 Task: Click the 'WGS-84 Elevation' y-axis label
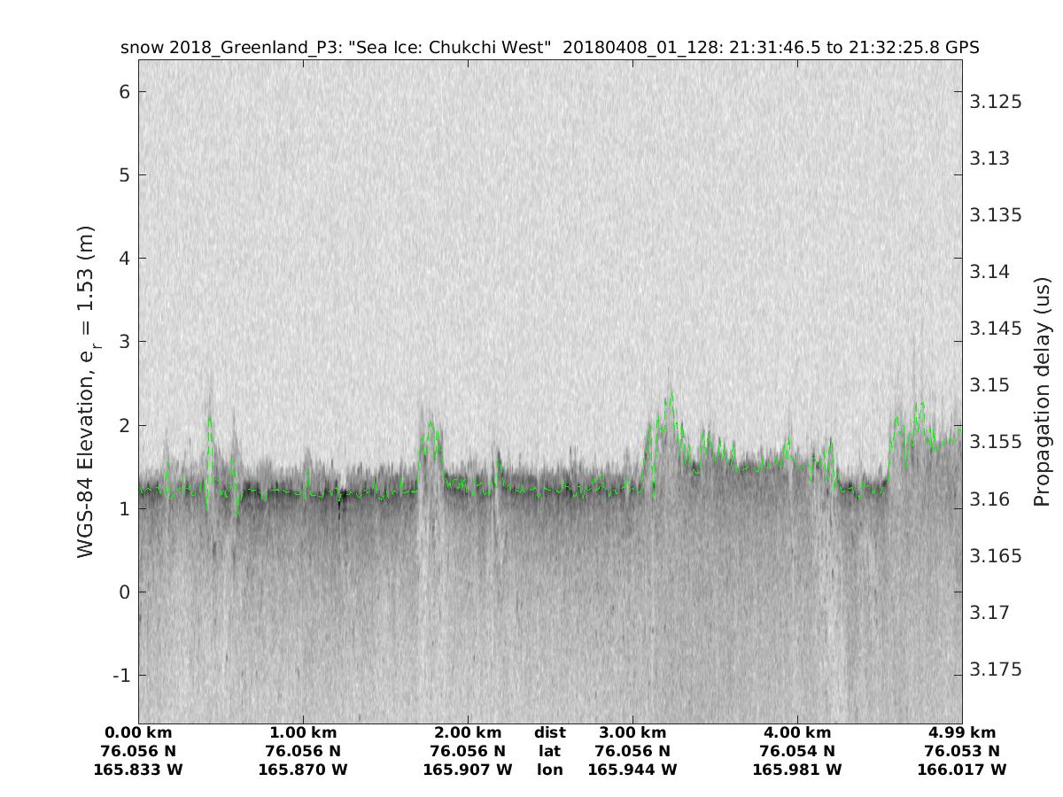(x=86, y=391)
